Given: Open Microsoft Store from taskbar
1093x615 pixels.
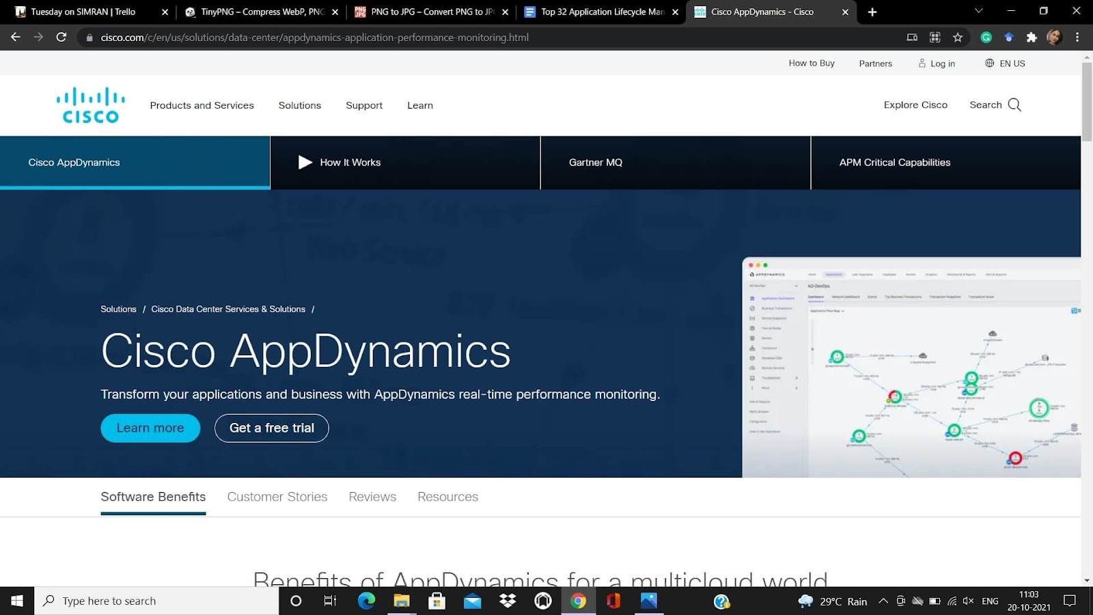Looking at the screenshot, I should tap(437, 601).
